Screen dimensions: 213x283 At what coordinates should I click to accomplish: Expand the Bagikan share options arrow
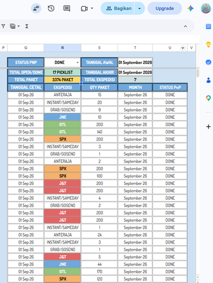tap(140, 8)
